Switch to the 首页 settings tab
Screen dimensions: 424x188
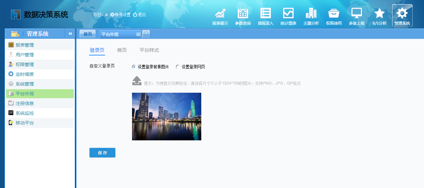[x=122, y=50]
